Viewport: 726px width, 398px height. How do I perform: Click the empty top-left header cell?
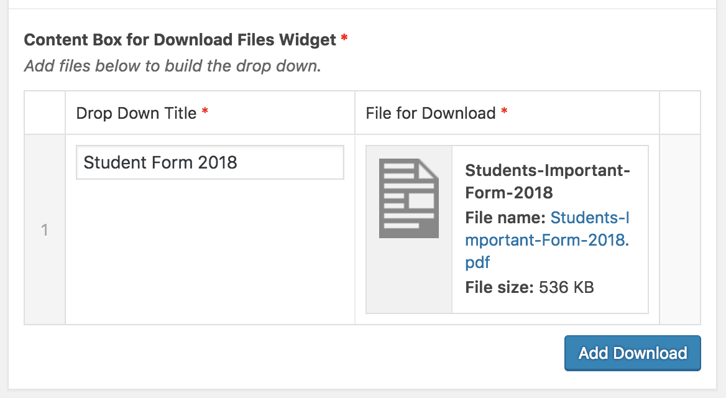[45, 113]
